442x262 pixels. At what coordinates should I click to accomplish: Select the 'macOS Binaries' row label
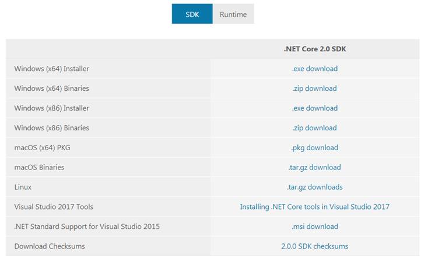tap(39, 167)
